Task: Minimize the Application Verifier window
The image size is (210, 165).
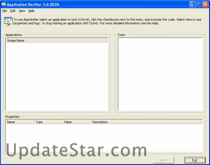Action: pos(192,5)
